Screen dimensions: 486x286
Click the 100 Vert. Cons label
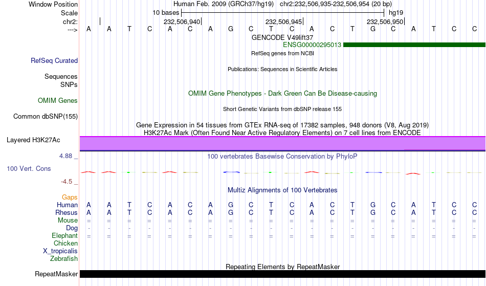[29, 169]
